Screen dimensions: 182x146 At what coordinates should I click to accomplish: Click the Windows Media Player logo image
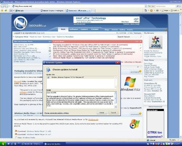134,124
